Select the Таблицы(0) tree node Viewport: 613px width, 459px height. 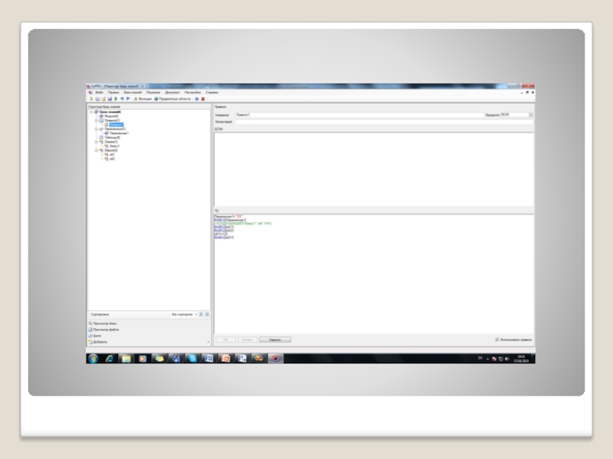coord(112,138)
